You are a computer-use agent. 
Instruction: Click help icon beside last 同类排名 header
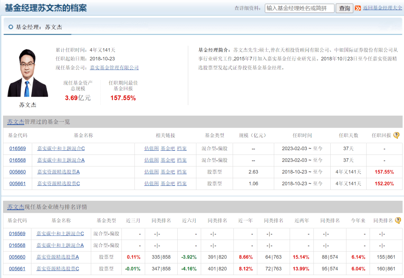coord(398,221)
